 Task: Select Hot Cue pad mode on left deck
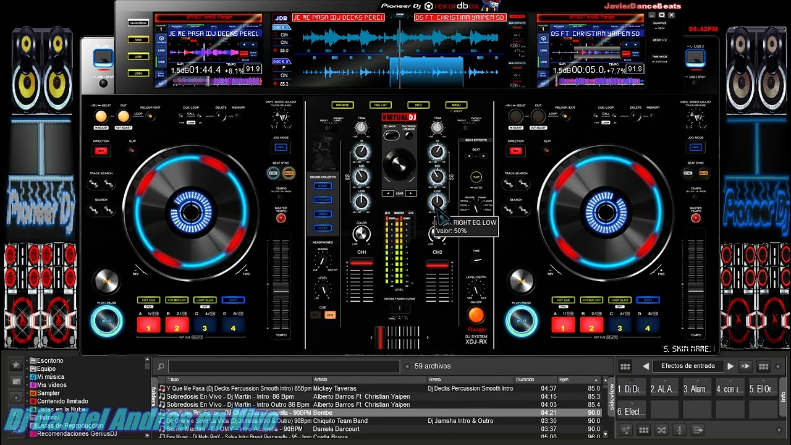pos(148,300)
